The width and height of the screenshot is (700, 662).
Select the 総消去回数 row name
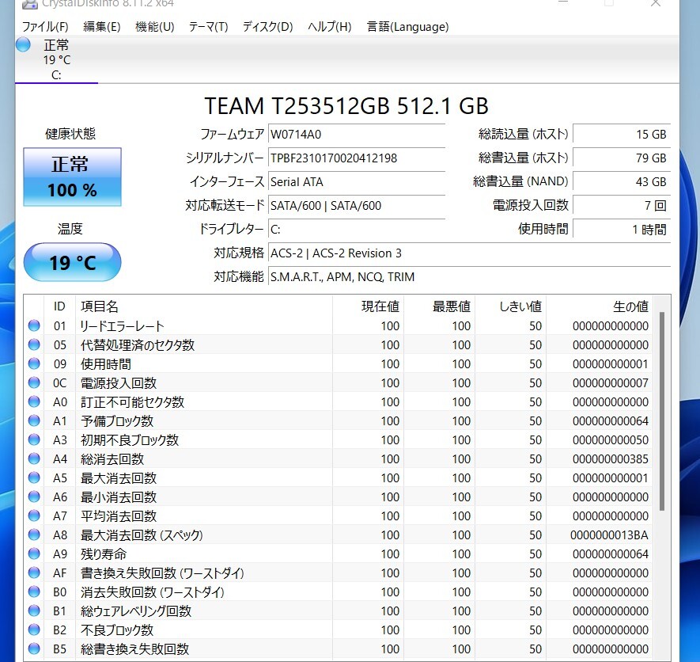pos(112,459)
